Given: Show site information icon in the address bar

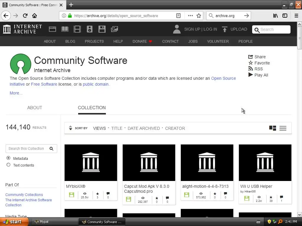Looking at the screenshot, I should coord(64,16).
